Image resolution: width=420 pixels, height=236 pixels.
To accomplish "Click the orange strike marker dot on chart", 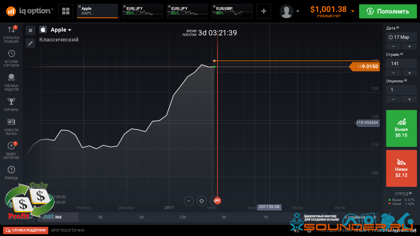I will click(214, 61).
